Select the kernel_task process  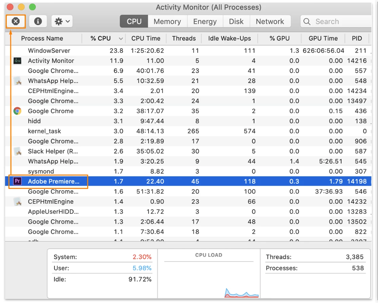[188, 131]
